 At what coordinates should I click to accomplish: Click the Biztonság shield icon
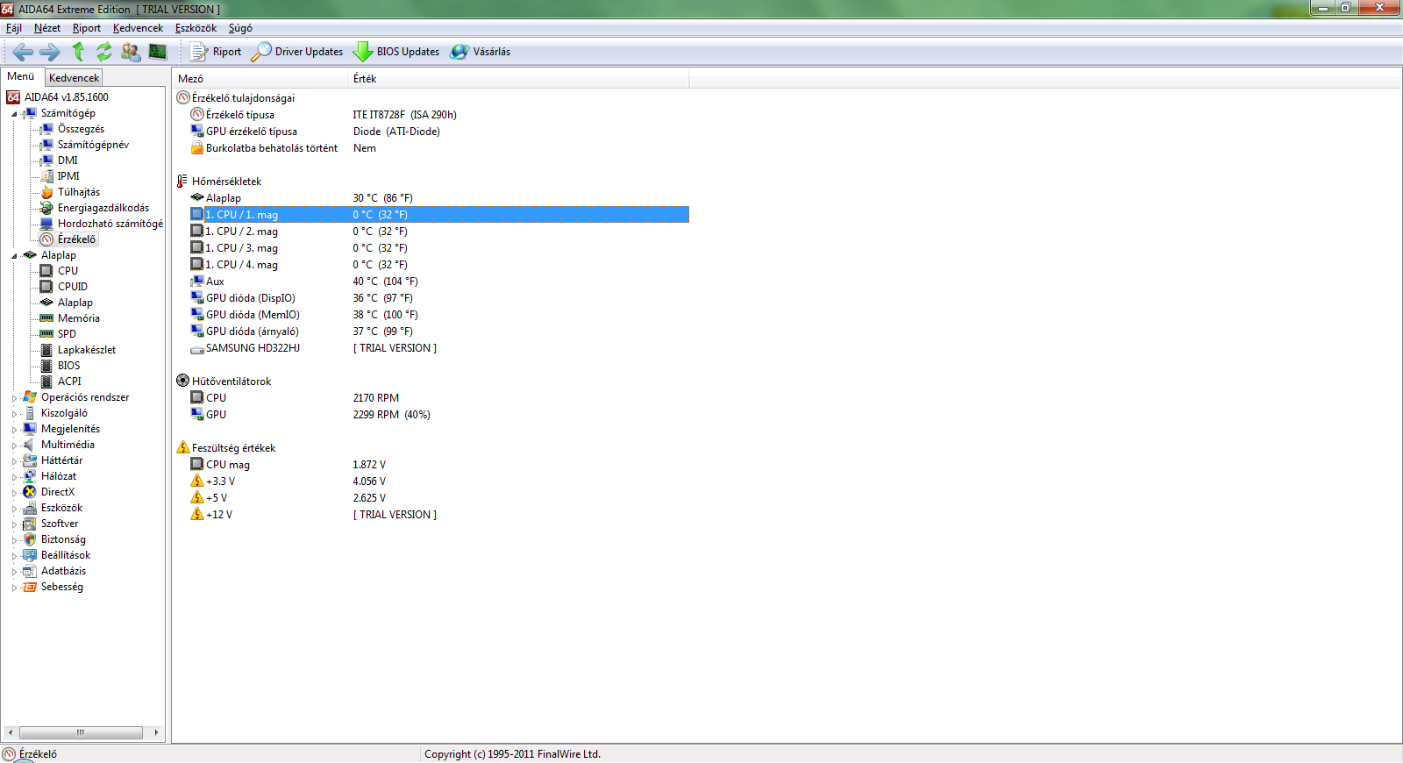(x=30, y=539)
